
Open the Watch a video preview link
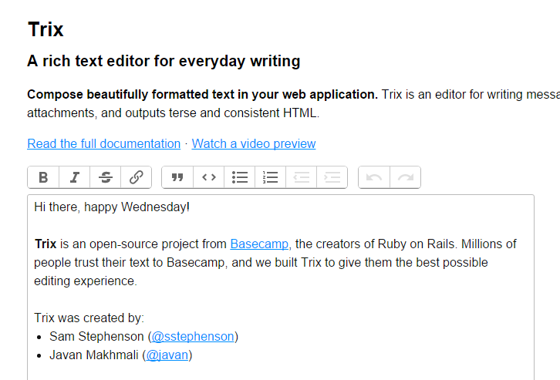point(254,143)
